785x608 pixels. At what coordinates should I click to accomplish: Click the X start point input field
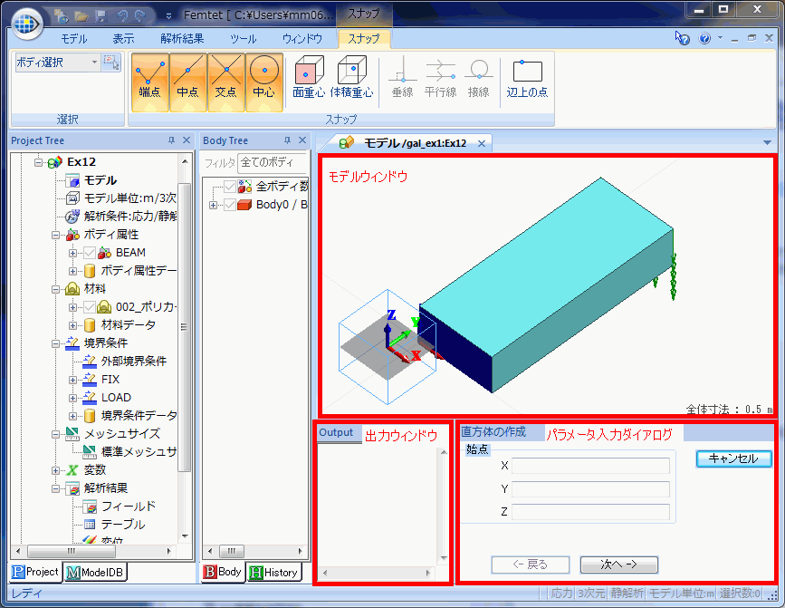(x=590, y=466)
